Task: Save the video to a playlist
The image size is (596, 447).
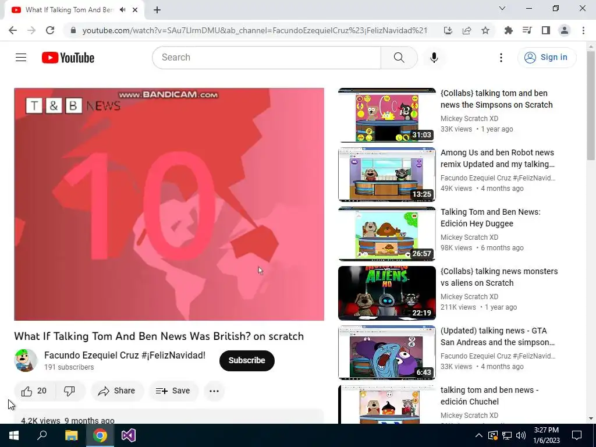Action: pos(173,391)
